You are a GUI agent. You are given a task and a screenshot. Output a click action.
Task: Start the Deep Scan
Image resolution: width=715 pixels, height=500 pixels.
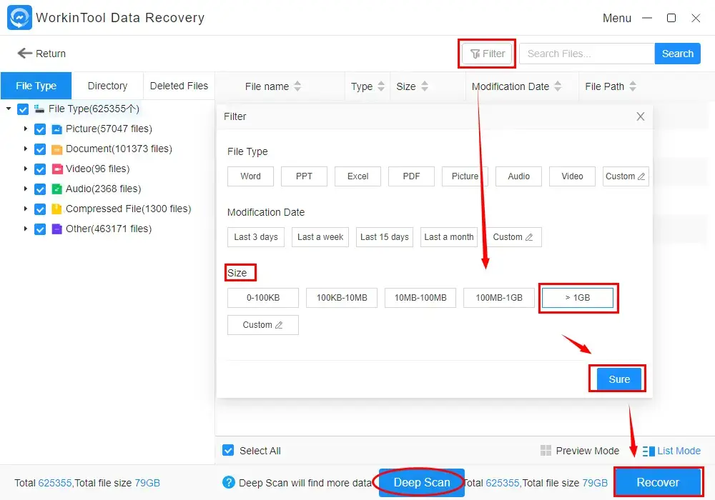(x=422, y=482)
